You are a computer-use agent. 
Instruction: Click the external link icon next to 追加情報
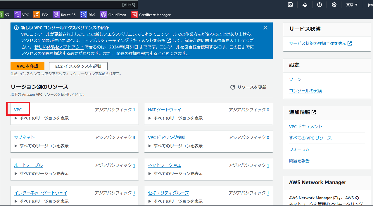(x=314, y=112)
